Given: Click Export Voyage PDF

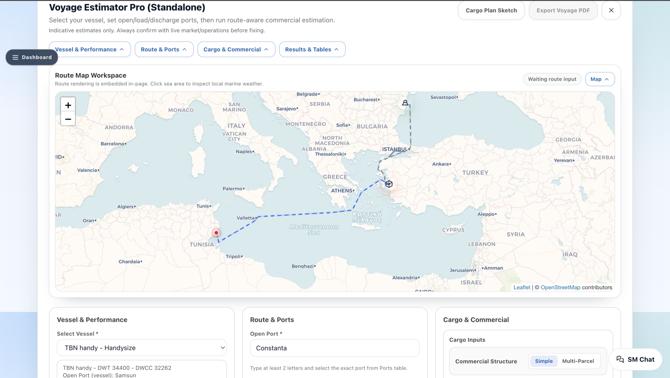Looking at the screenshot, I should pyautogui.click(x=563, y=10).
